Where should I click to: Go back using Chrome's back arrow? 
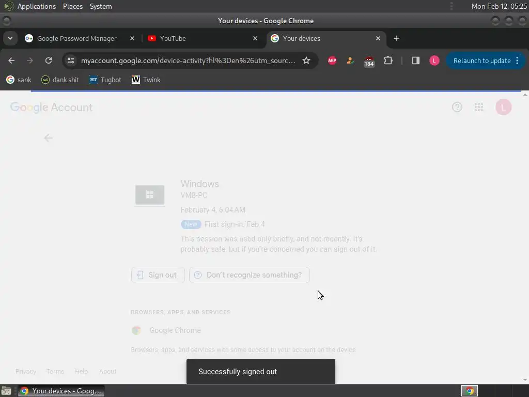click(x=11, y=61)
